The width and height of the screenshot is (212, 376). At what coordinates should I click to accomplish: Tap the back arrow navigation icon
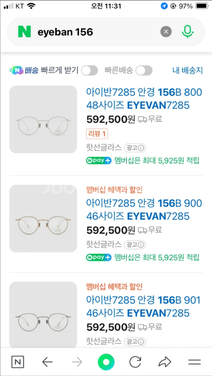[x=47, y=362]
